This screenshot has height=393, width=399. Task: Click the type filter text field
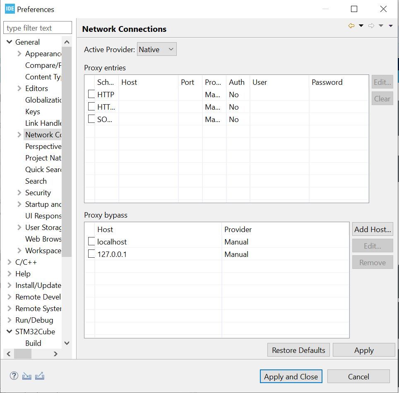pos(38,28)
